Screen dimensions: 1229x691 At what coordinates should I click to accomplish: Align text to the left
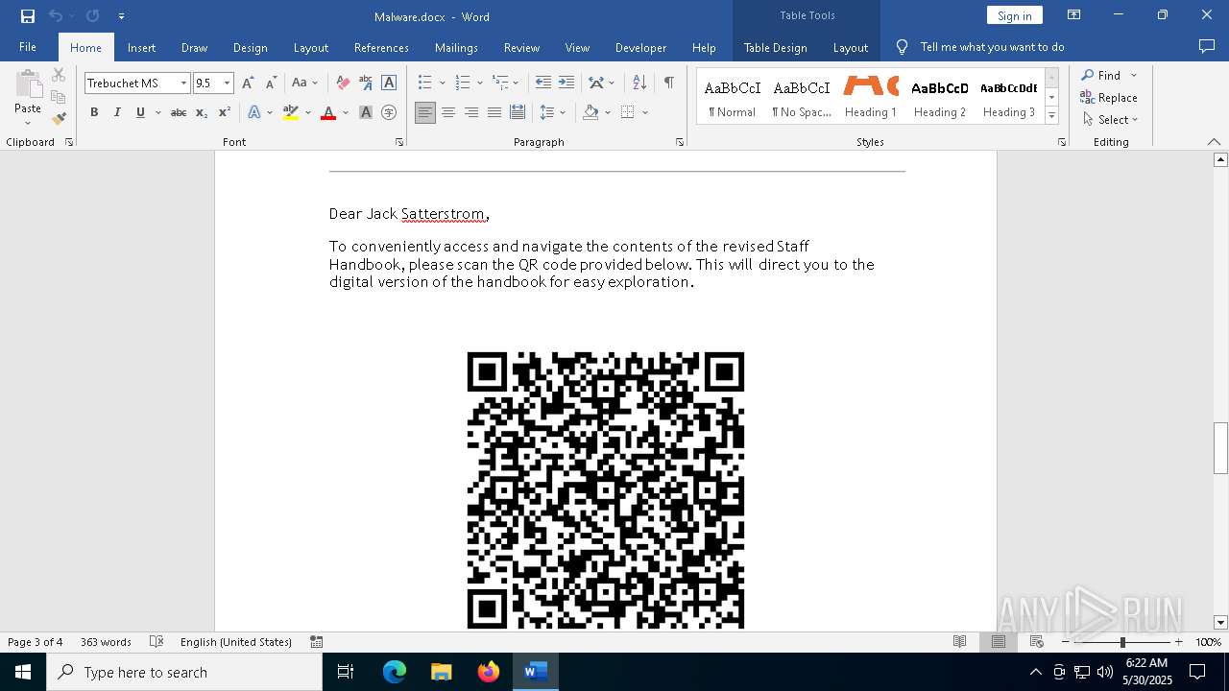click(x=425, y=112)
